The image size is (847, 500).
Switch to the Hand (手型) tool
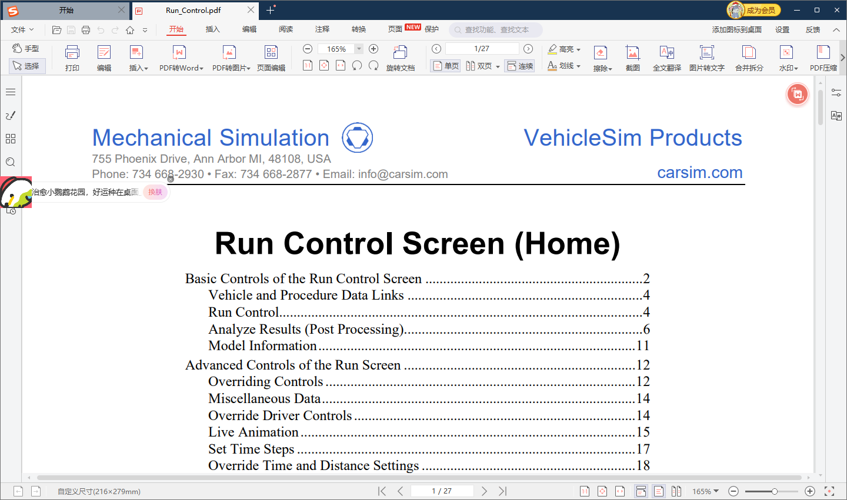pos(26,48)
